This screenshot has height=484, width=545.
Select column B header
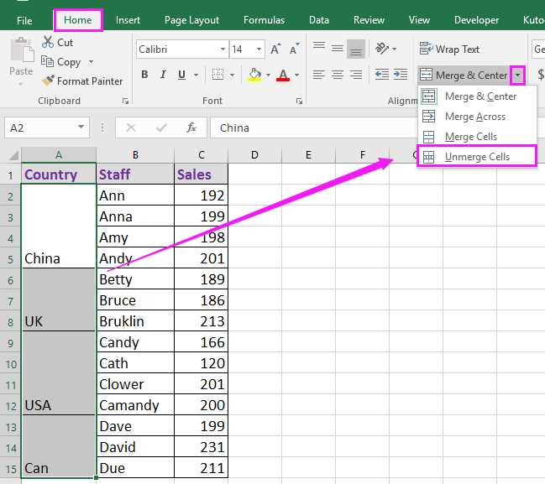135,155
